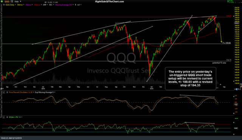The width and height of the screenshot is (242, 140).
Task: Expand the VAP indicator dropdown
Action: [x=47, y=5]
